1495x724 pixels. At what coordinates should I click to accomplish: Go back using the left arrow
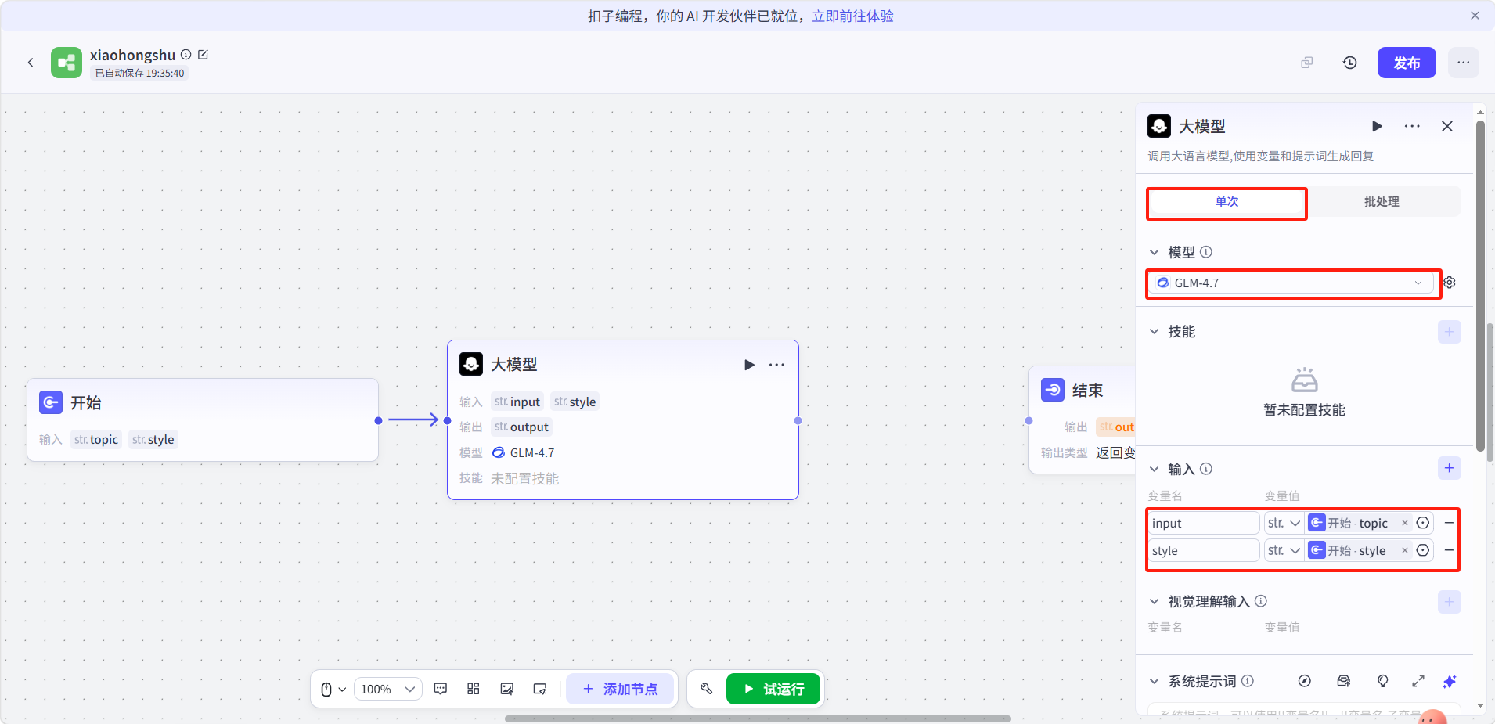31,63
